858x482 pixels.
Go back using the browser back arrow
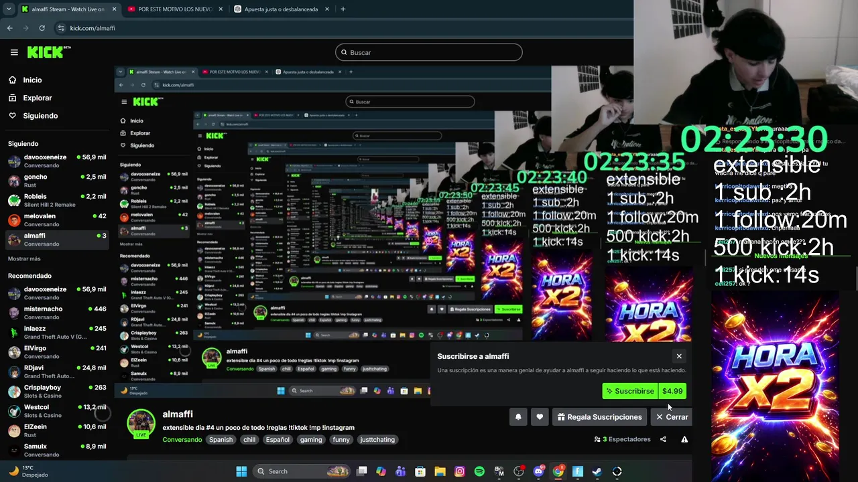(9, 28)
